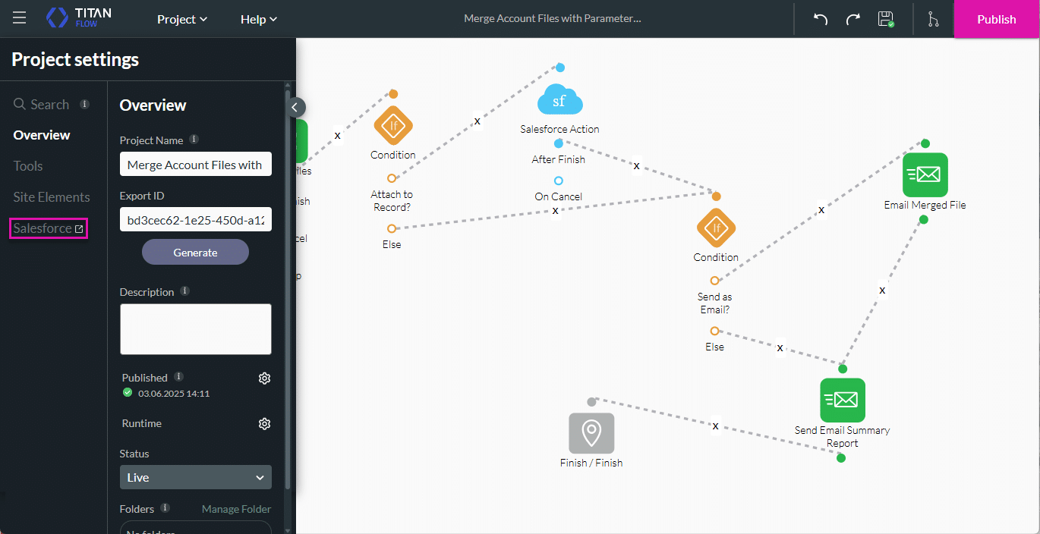Click the Search option in settings

tap(42, 105)
